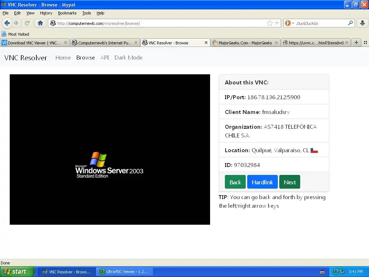Click the VNC Resolver taskbar button
Viewport: 369px width, 277px height.
click(67, 272)
